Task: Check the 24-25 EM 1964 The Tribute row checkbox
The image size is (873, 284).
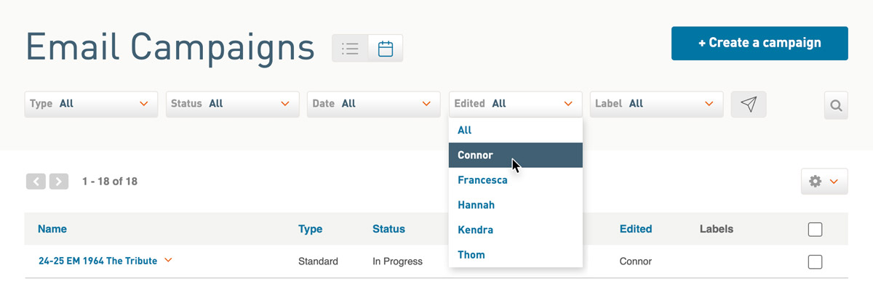Action: (815, 261)
